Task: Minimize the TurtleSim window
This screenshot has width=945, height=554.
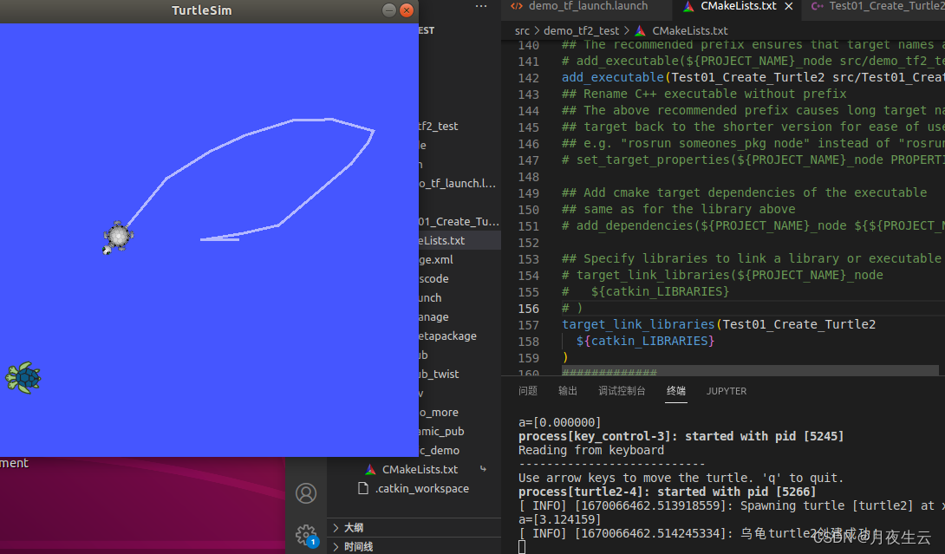Action: click(389, 10)
